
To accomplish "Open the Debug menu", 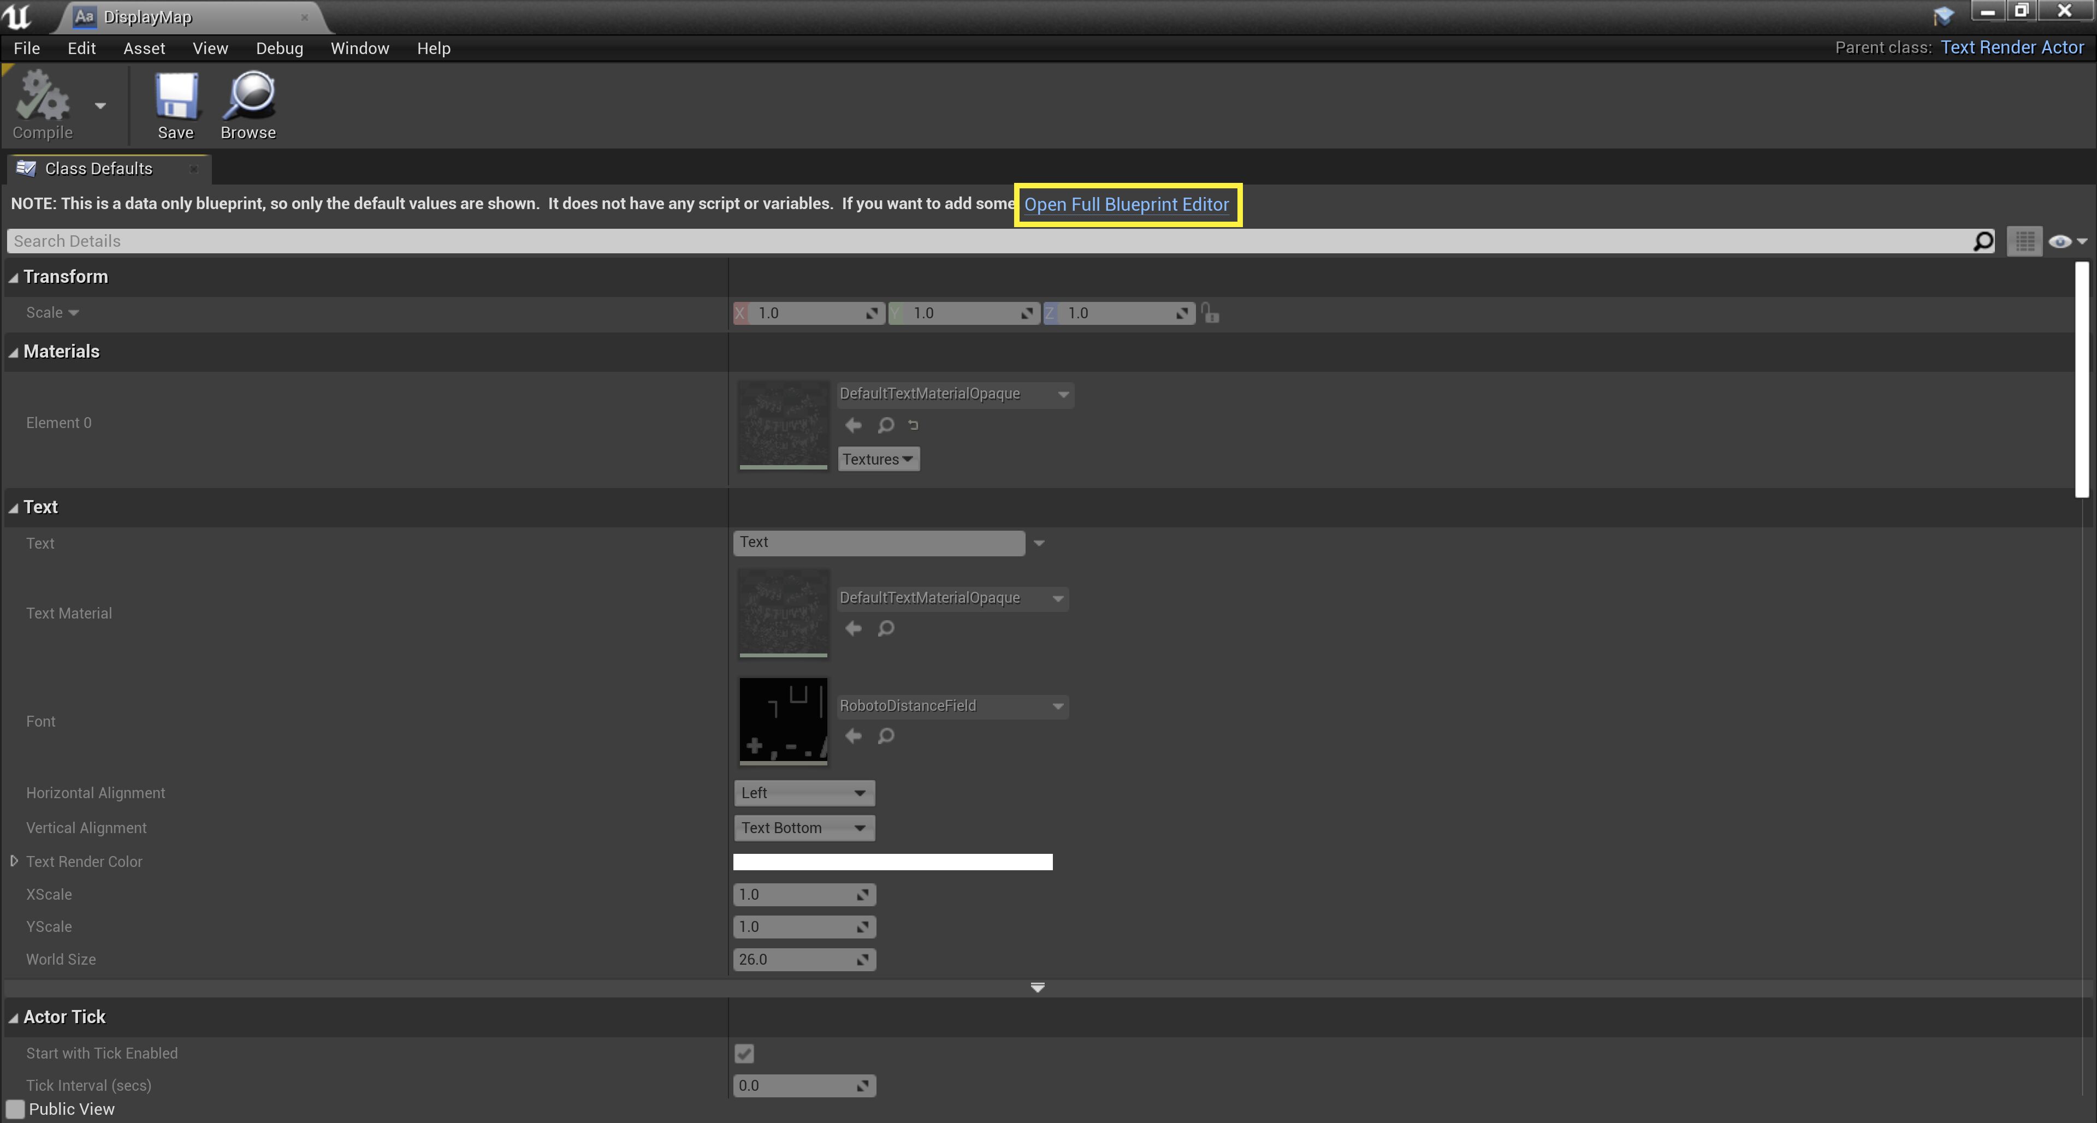I will [x=279, y=48].
